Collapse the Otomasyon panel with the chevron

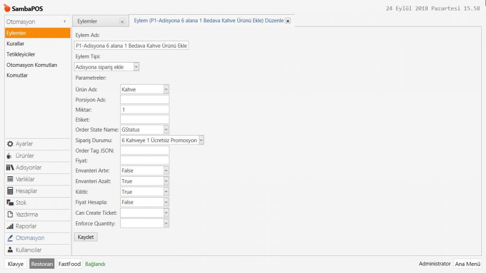[65, 22]
